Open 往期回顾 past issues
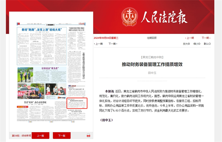Viewport: 222px width, 142px height. click(152, 38)
